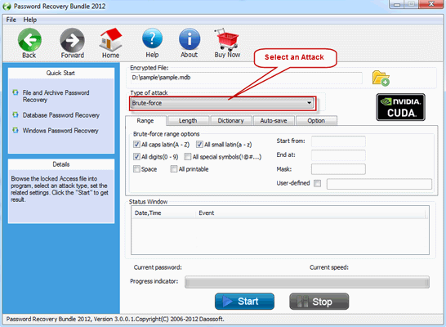Image resolution: width=446 pixels, height=327 pixels.
Task: Uncheck All caps latin(A - Z)
Action: pyautogui.click(x=136, y=145)
